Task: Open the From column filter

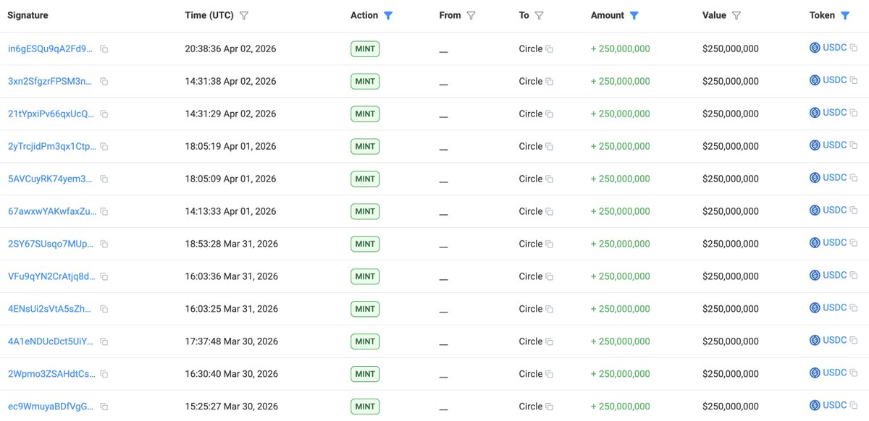Action: point(471,15)
